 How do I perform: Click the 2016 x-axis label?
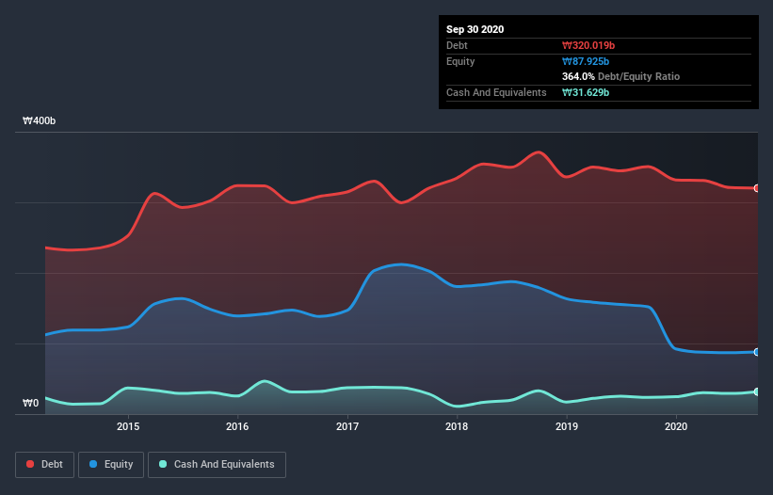(237, 426)
